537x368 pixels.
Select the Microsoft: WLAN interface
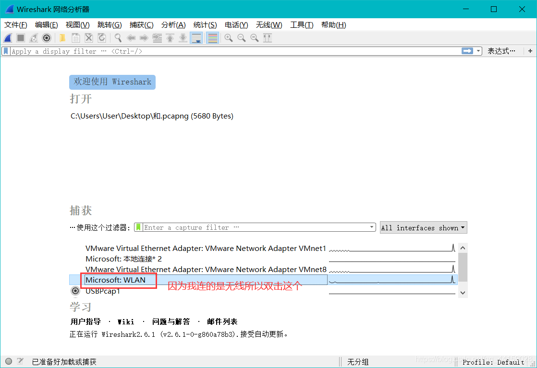pyautogui.click(x=263, y=280)
